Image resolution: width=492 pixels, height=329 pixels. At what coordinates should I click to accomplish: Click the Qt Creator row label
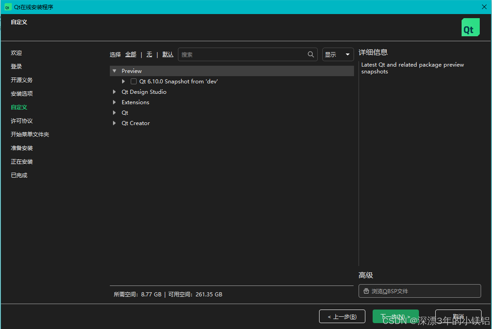tap(136, 123)
